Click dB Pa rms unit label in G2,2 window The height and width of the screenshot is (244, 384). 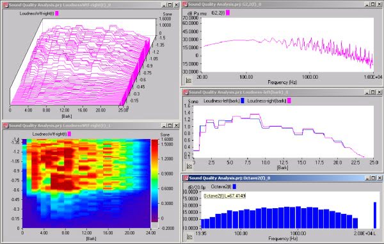point(197,13)
